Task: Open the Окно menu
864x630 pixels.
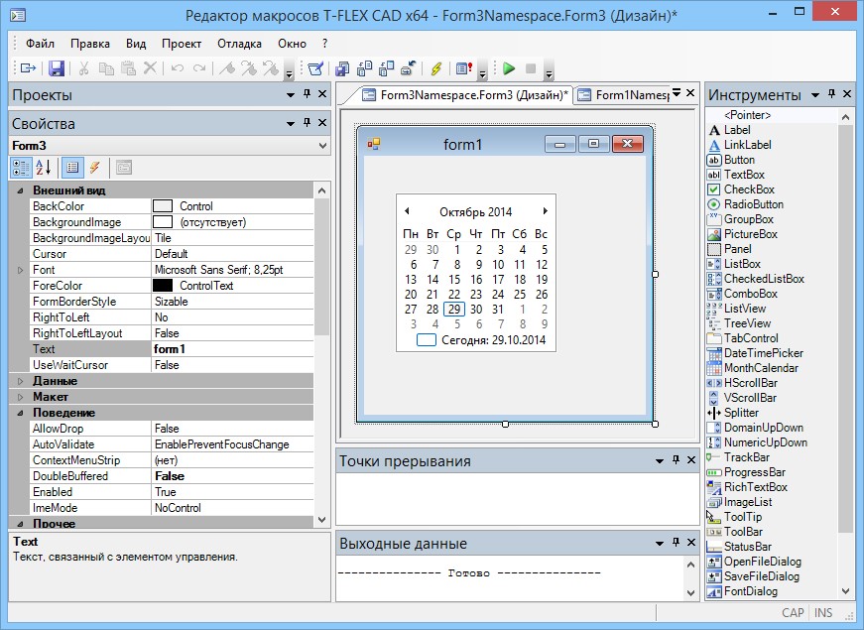Action: click(x=292, y=44)
